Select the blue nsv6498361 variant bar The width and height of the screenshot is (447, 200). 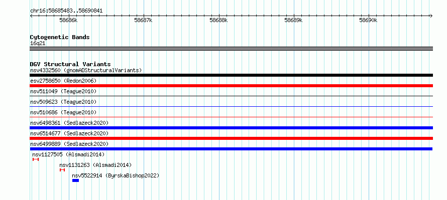click(231, 128)
